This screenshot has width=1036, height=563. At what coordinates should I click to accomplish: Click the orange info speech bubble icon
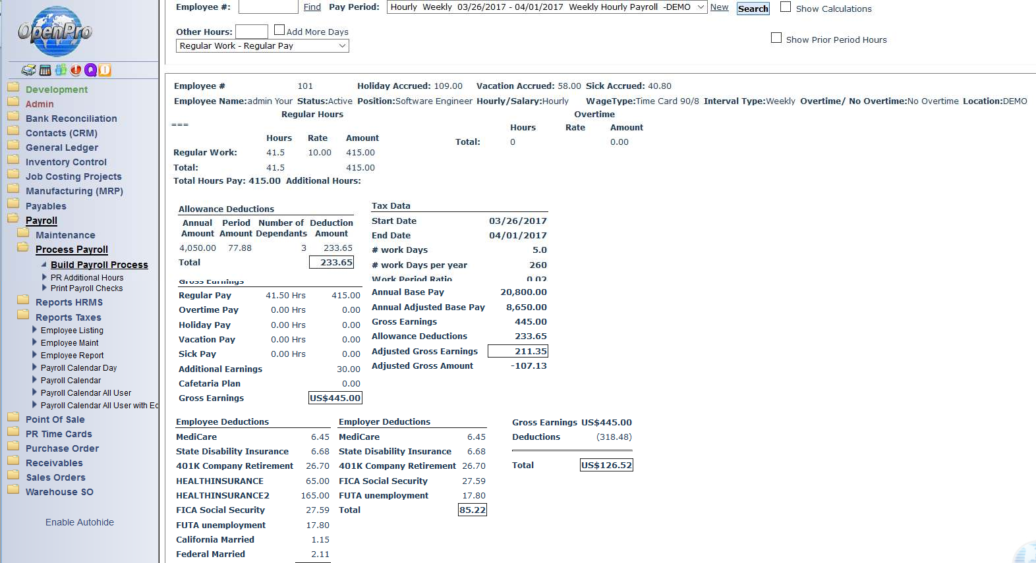pyautogui.click(x=105, y=70)
